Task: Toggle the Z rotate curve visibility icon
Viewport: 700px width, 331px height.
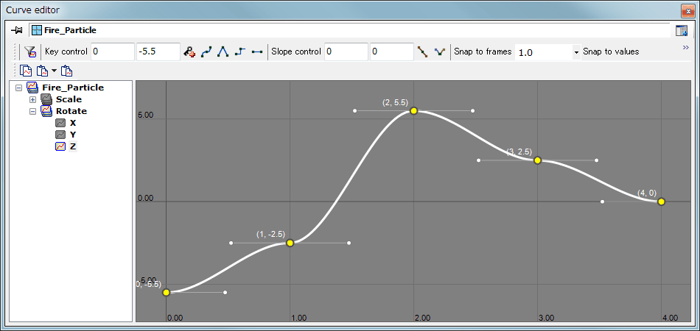Action: tap(61, 146)
